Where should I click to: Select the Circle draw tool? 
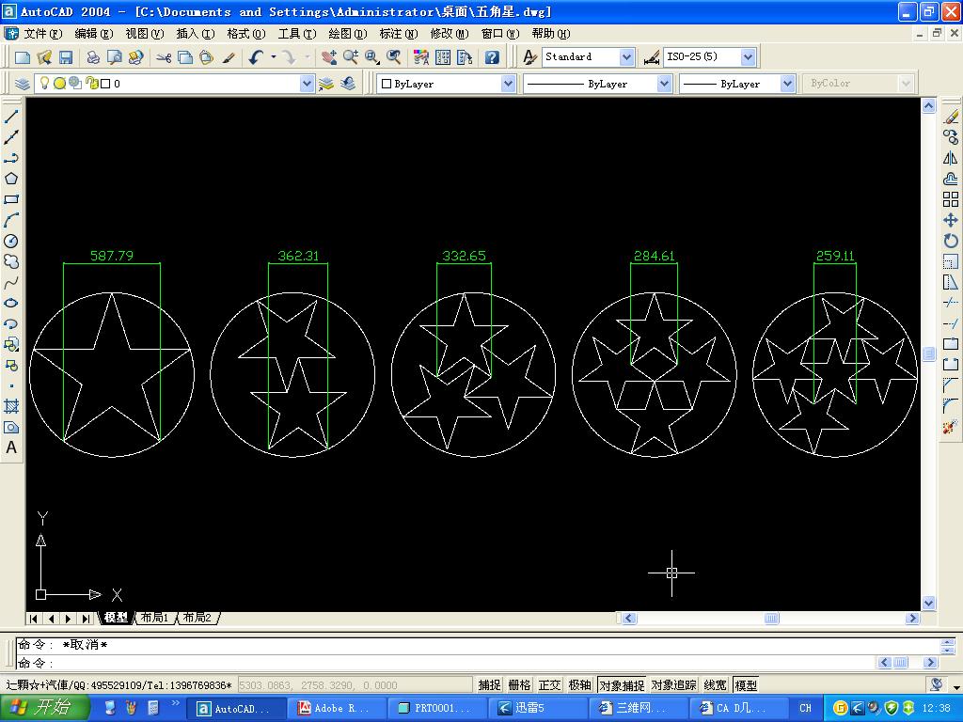[11, 242]
